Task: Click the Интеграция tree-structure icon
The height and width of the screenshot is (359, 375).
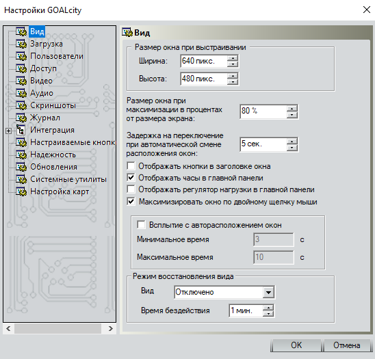Action: click(21, 130)
